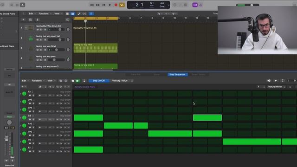Click the Yamaha Grand Piano pattern label
The height and width of the screenshot is (167, 297).
(x=85, y=87)
